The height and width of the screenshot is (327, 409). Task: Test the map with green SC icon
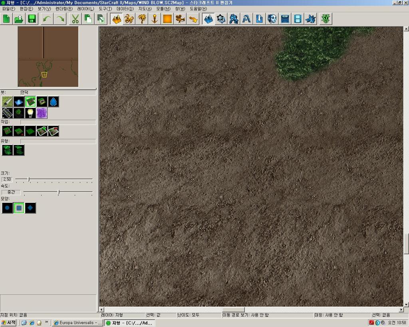(x=326, y=19)
